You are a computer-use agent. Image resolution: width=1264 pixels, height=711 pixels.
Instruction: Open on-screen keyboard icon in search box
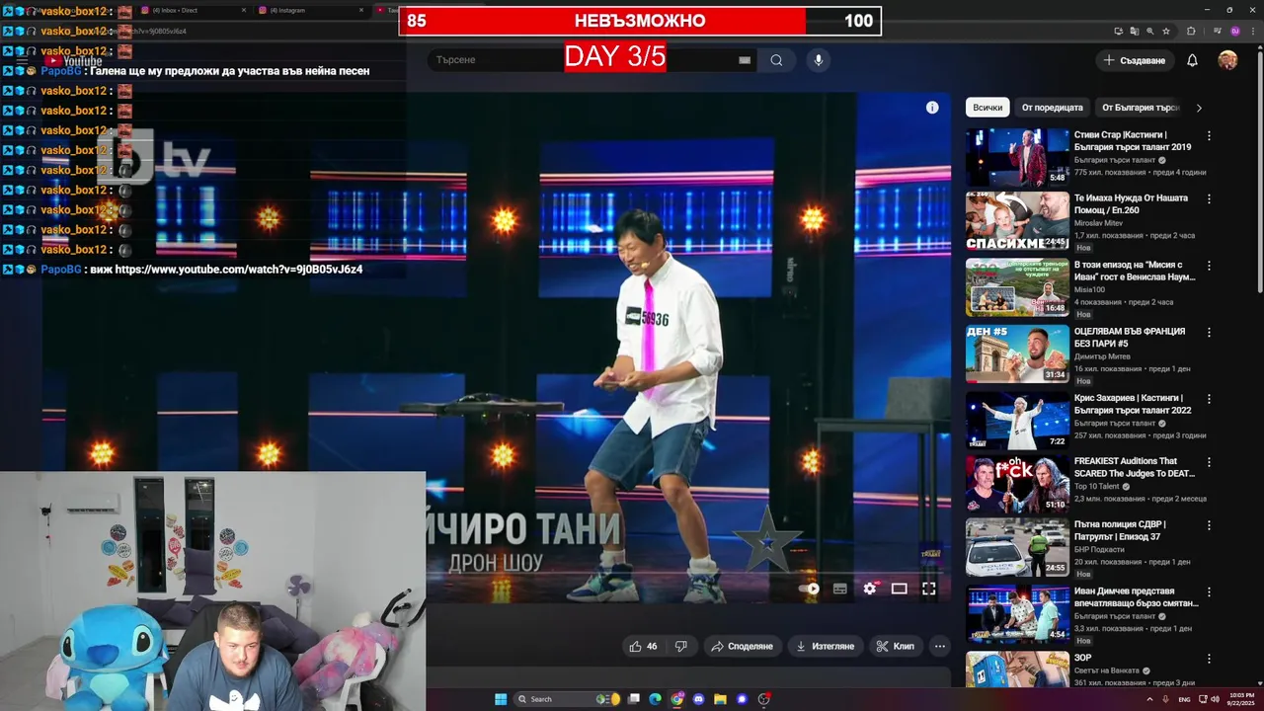tap(745, 60)
